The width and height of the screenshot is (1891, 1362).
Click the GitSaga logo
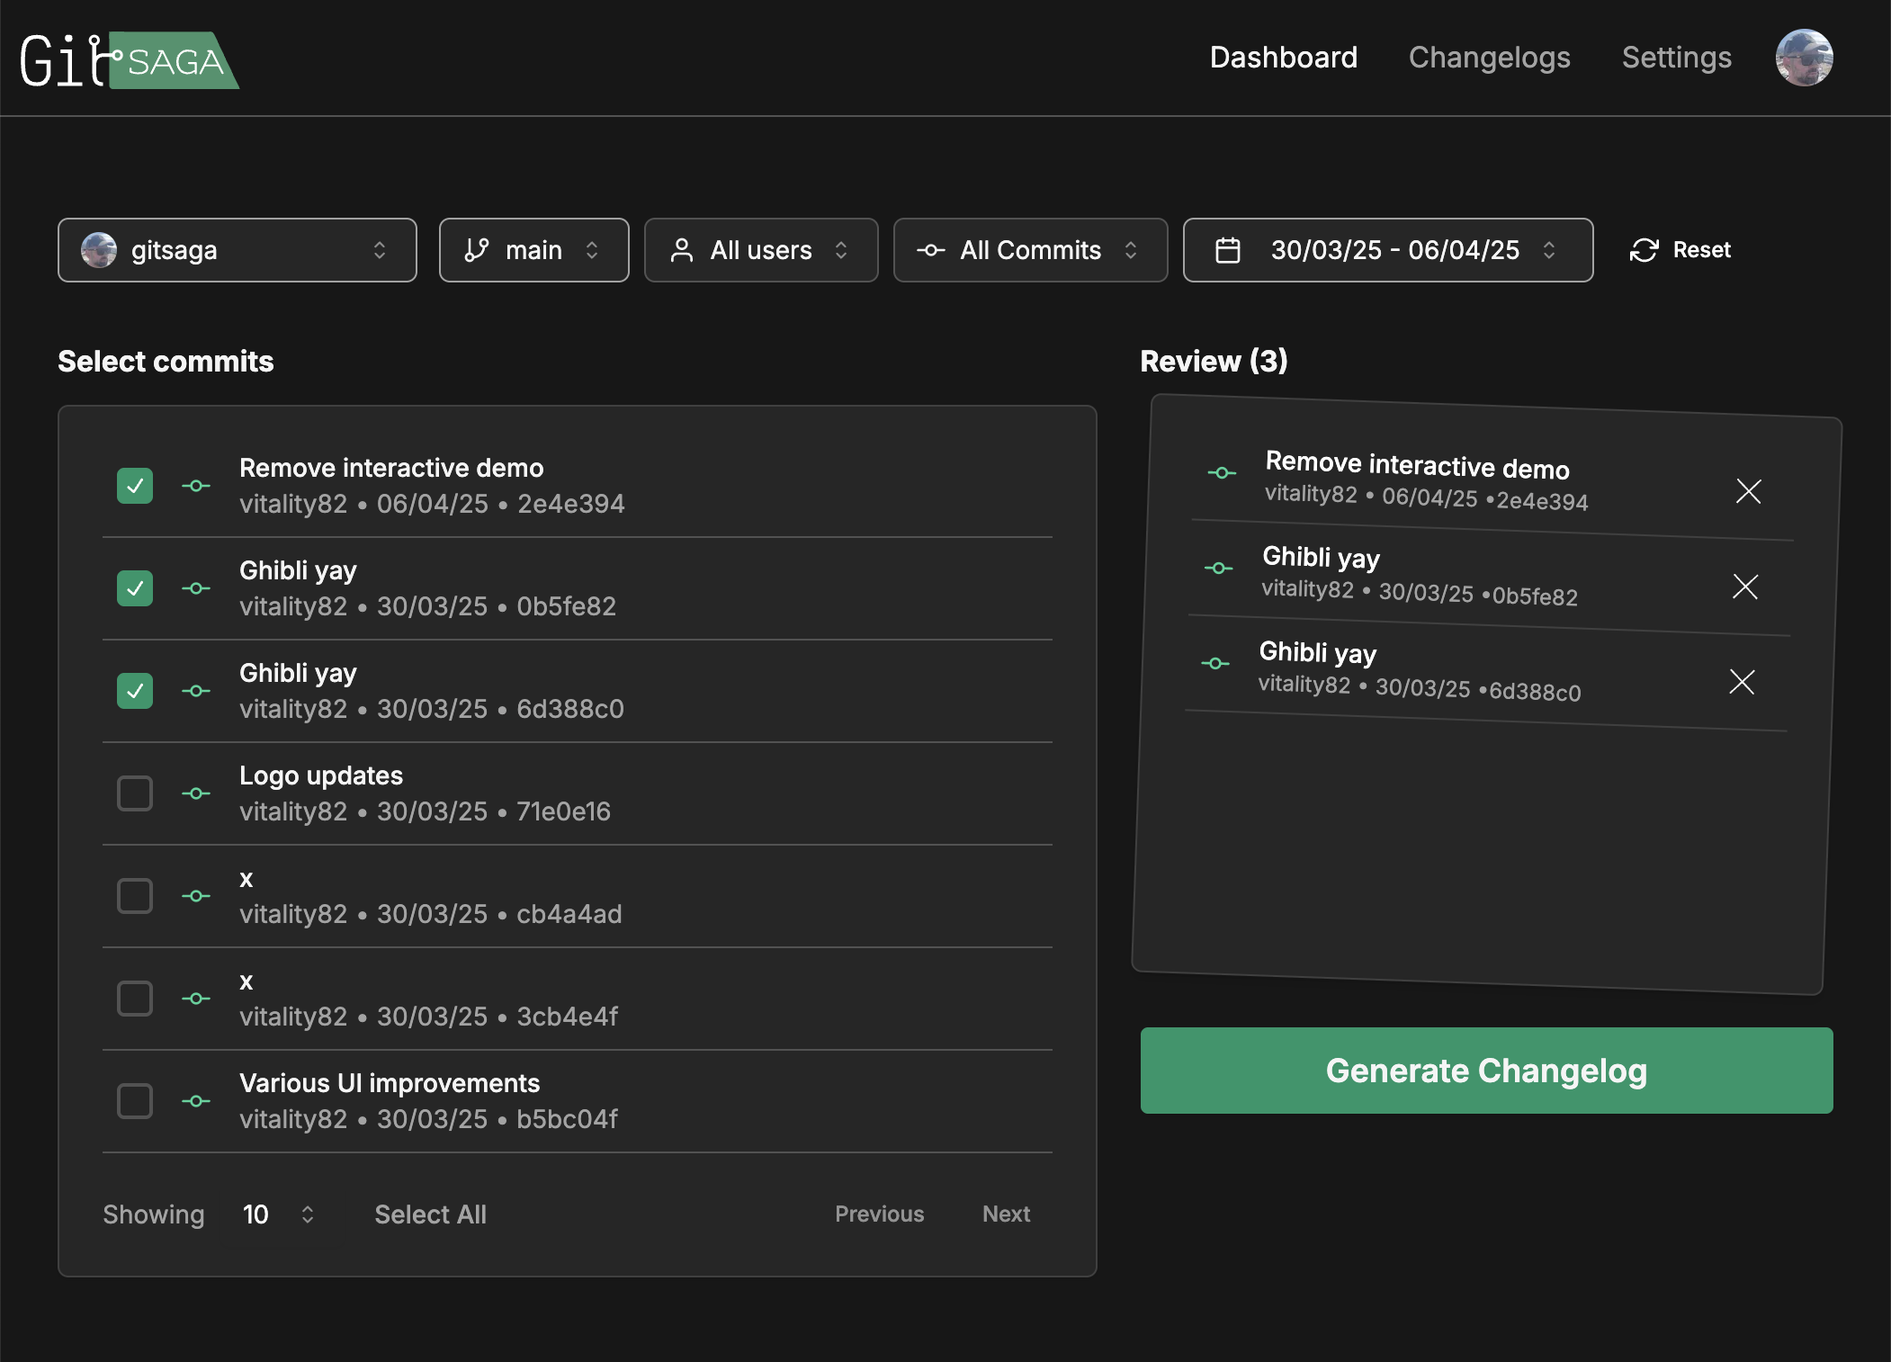[129, 60]
